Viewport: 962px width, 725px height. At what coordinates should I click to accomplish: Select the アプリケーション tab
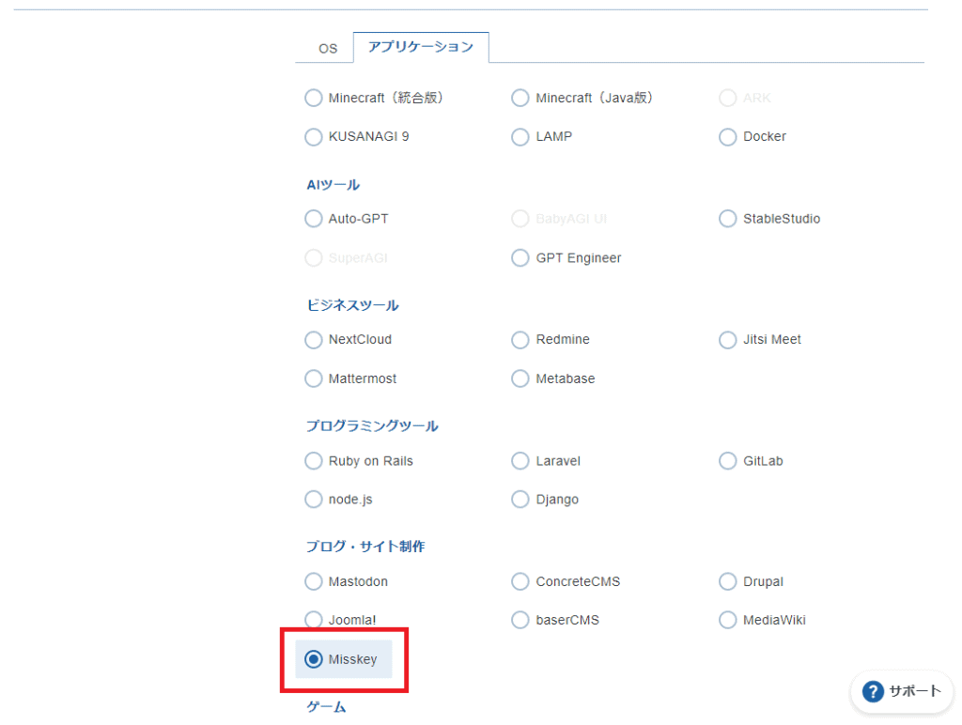click(421, 47)
